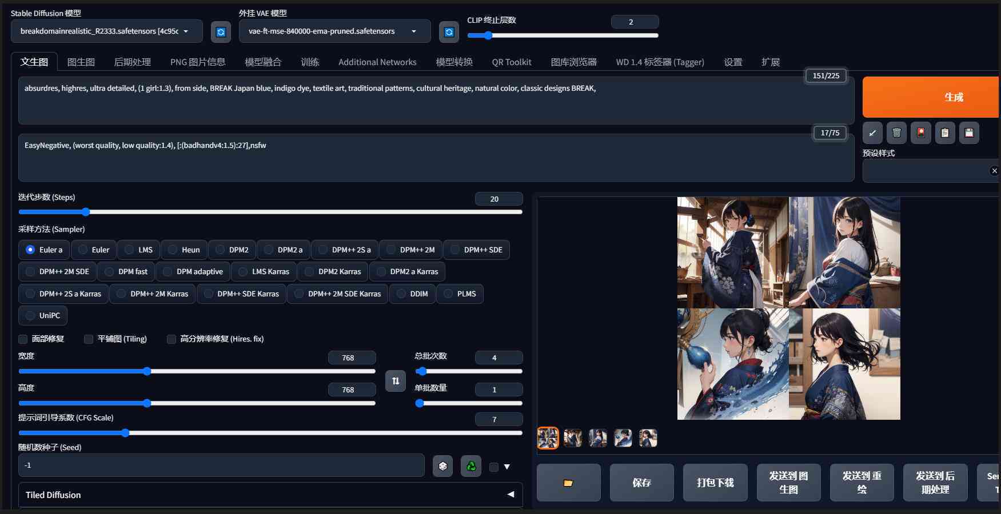Select the DPM++ 2M Karras sampler
1001x514 pixels.
(153, 294)
